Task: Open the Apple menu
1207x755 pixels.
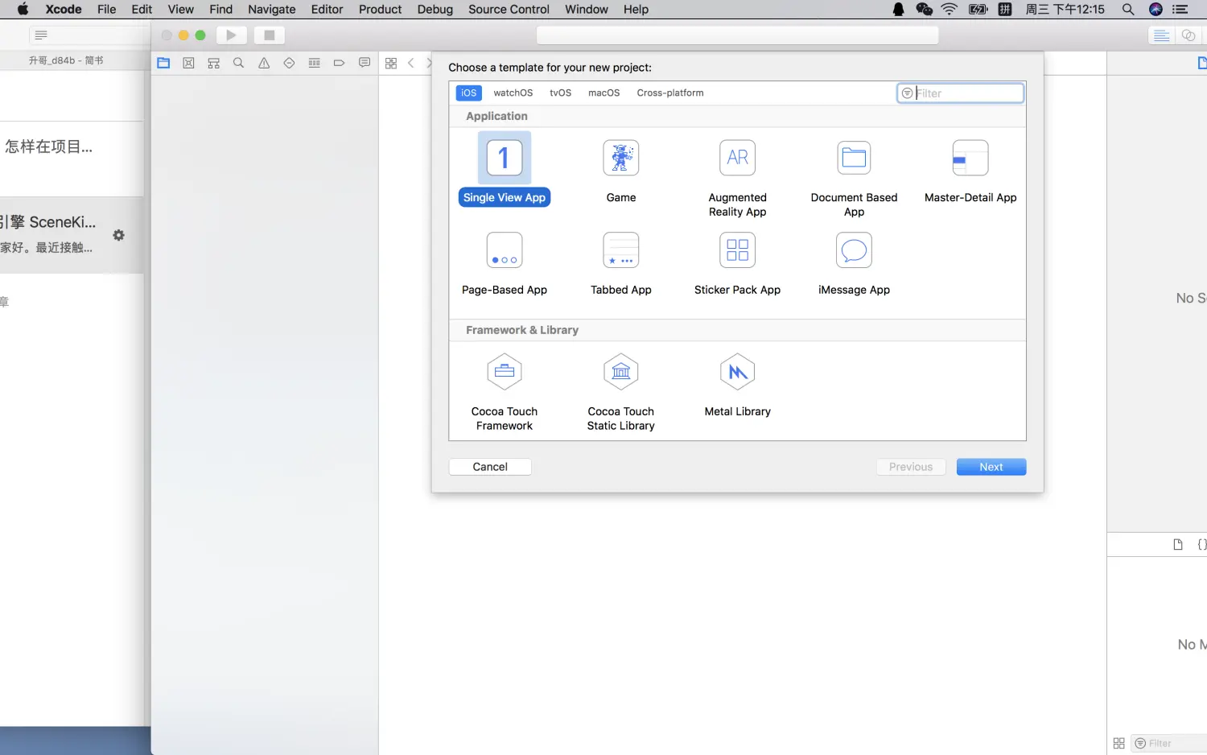Action: point(23,10)
